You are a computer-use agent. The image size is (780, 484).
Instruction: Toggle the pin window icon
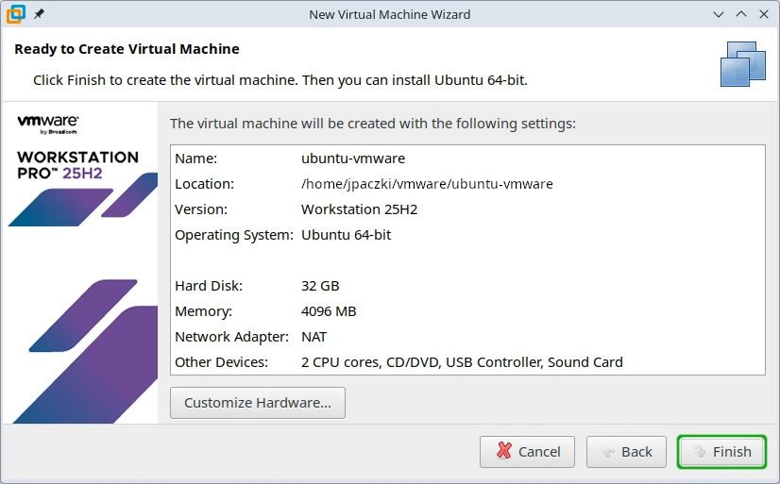[x=39, y=15]
